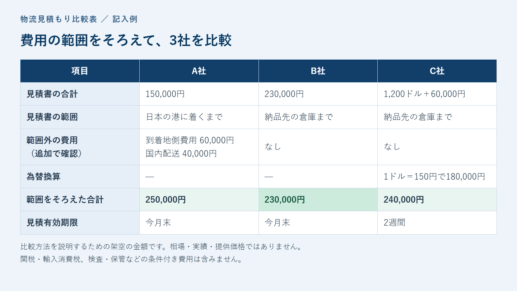
Task: Click the 到着地側費用 60,000円 cell
Action: click(x=199, y=147)
